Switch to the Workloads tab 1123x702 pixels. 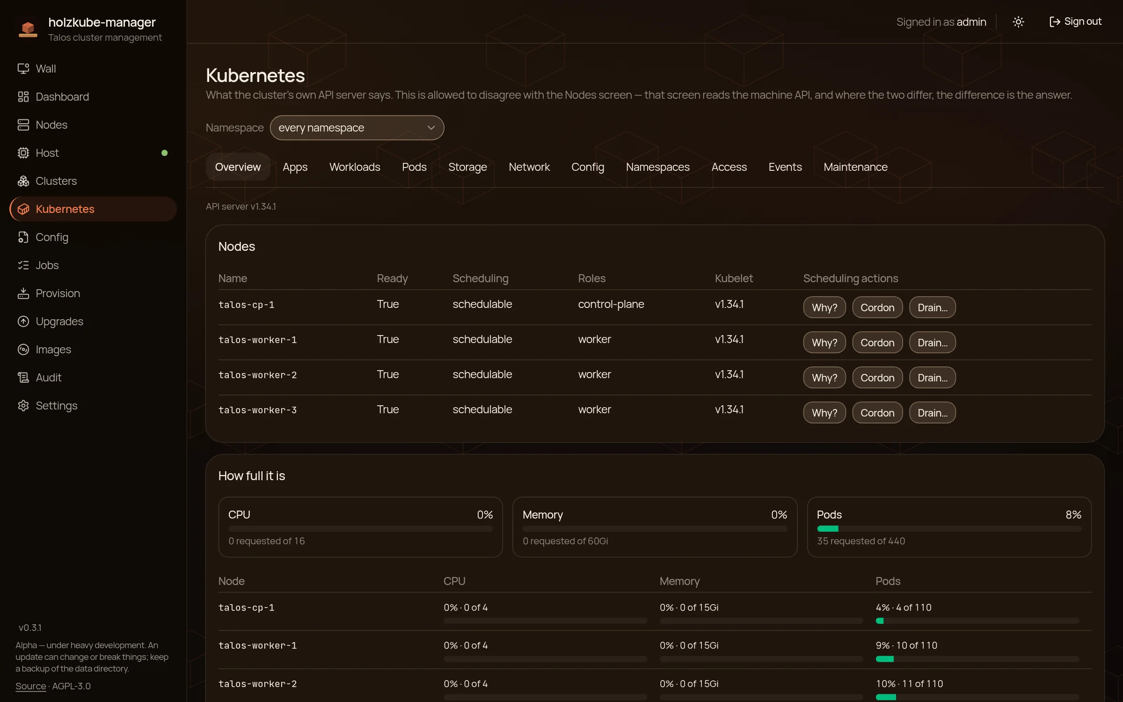click(x=355, y=167)
